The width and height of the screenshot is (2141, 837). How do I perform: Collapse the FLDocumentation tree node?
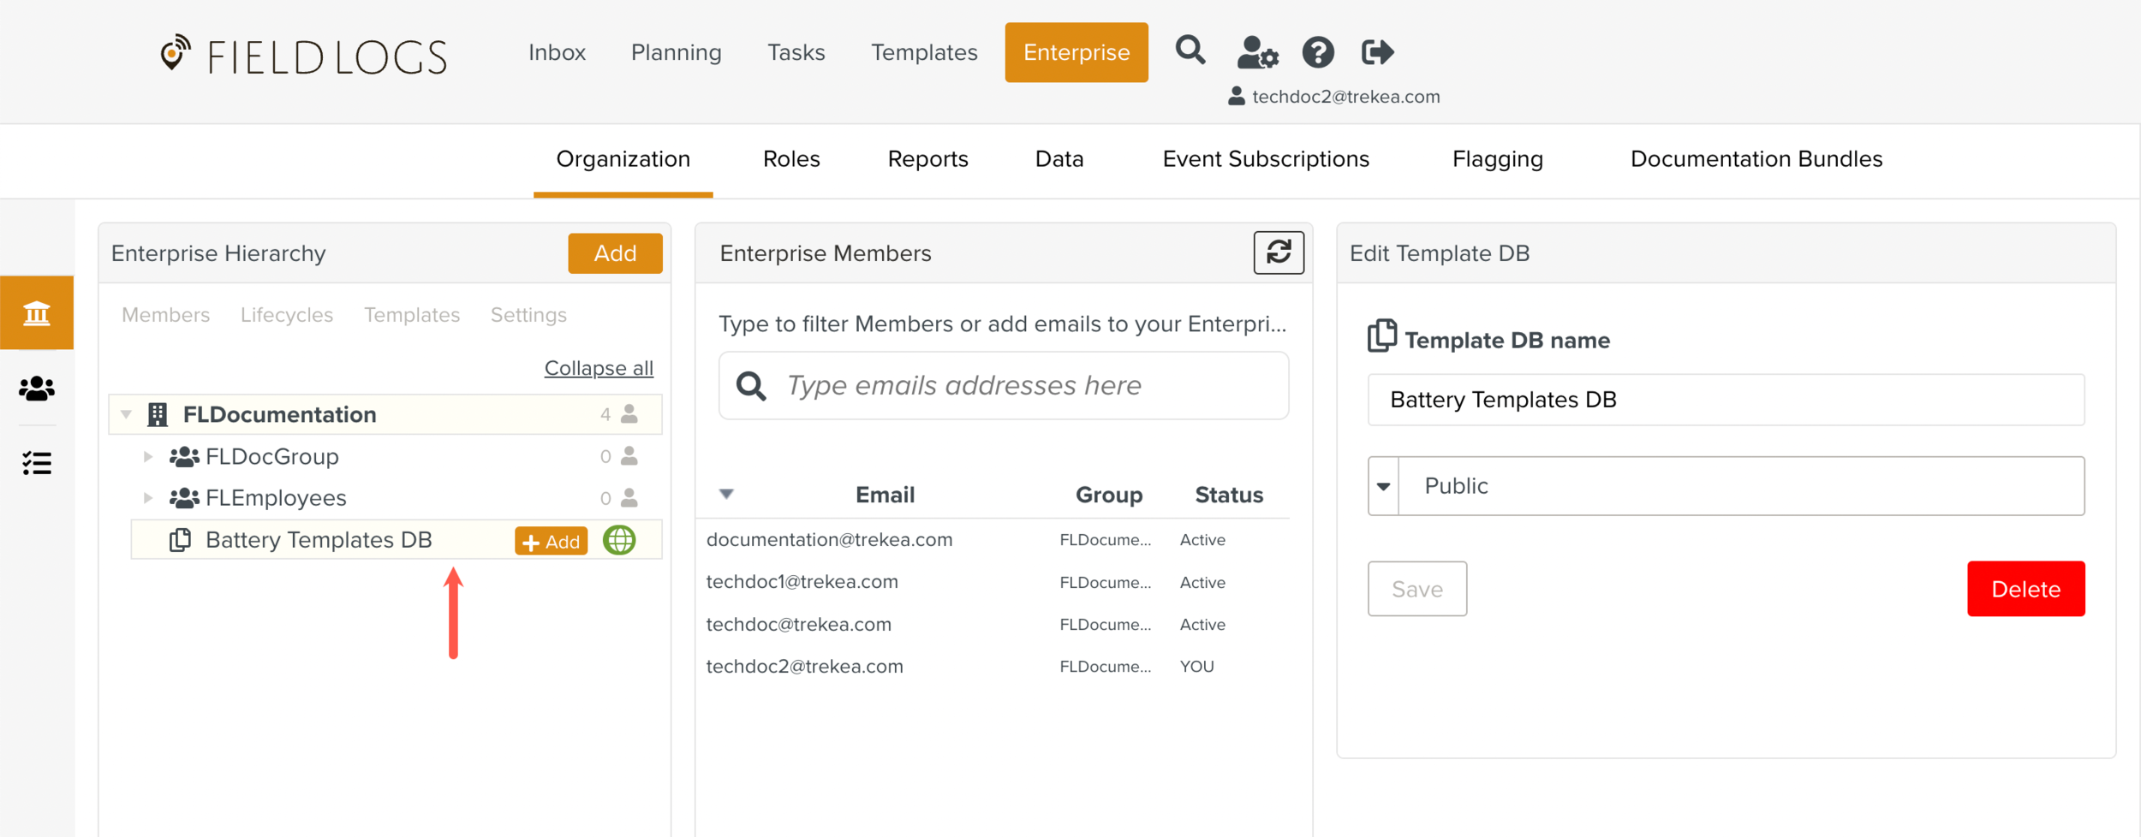(x=127, y=415)
